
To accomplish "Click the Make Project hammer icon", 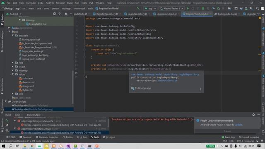I will click(138, 8).
